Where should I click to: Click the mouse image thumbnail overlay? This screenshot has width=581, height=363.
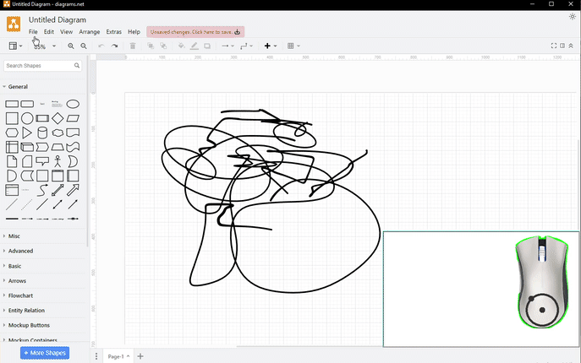click(542, 282)
